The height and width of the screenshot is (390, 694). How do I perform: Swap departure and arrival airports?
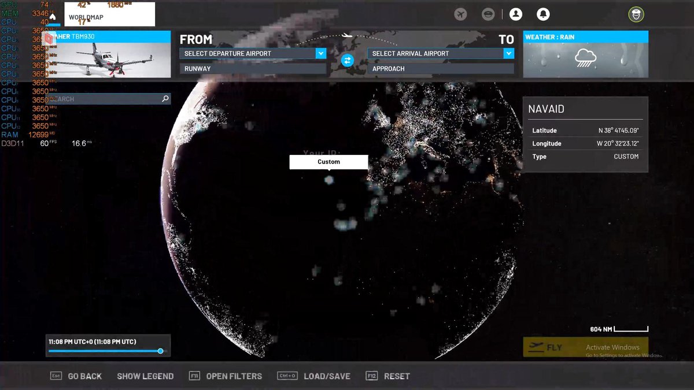click(347, 60)
